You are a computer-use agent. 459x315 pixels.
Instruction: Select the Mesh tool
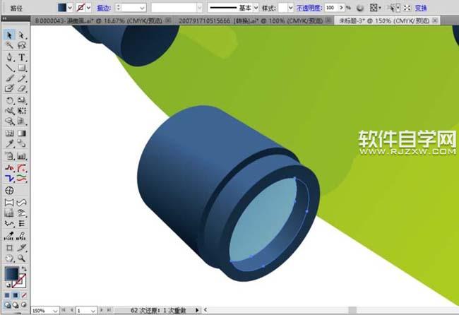coord(9,133)
